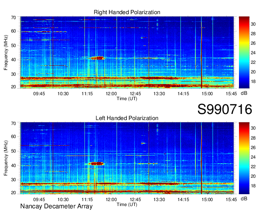
Task: Click the 20 MHz tick of the Left Handed plot
Action: pos(13,193)
